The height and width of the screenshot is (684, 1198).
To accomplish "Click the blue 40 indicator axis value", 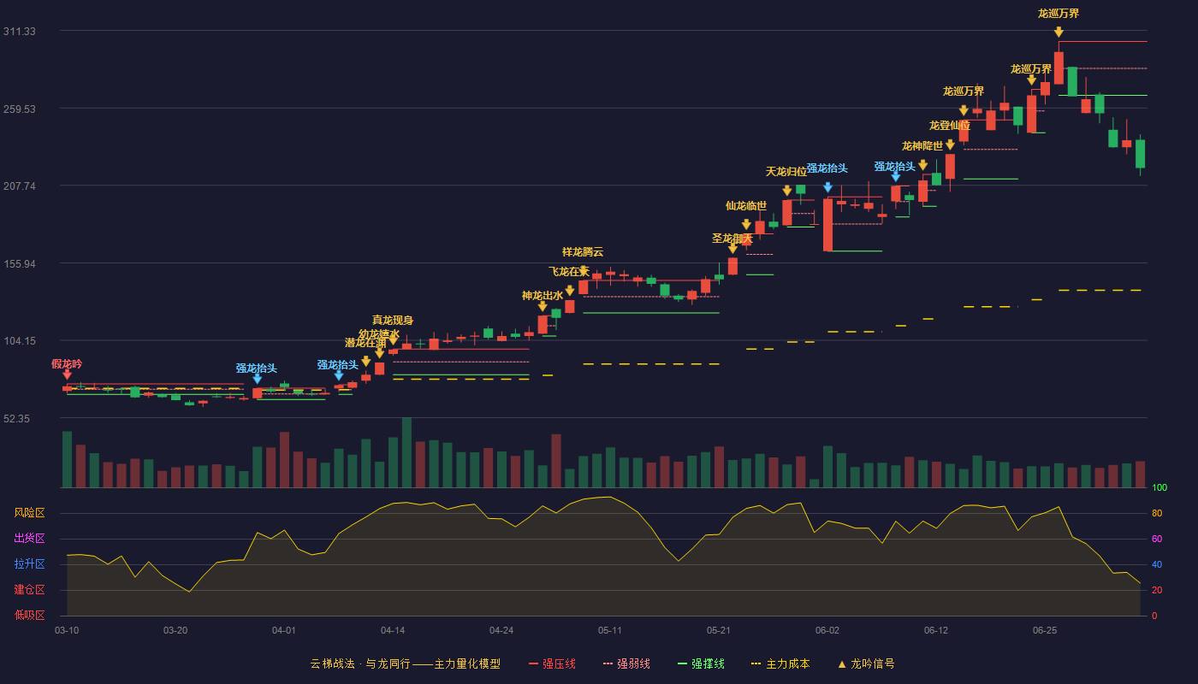I will pyautogui.click(x=1157, y=565).
